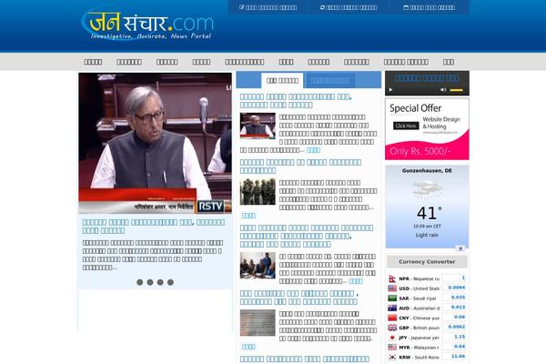Image resolution: width=546 pixels, height=364 pixels.
Task: Open the document paper thumbnail in the news list
Action: pos(258,322)
